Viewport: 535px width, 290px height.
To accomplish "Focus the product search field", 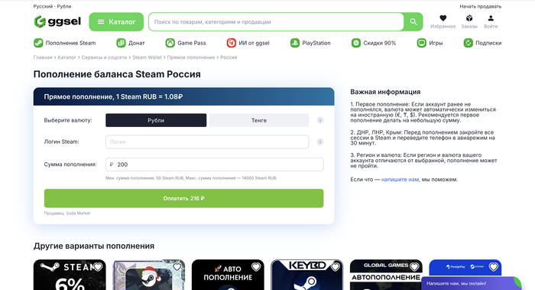I will [x=276, y=22].
